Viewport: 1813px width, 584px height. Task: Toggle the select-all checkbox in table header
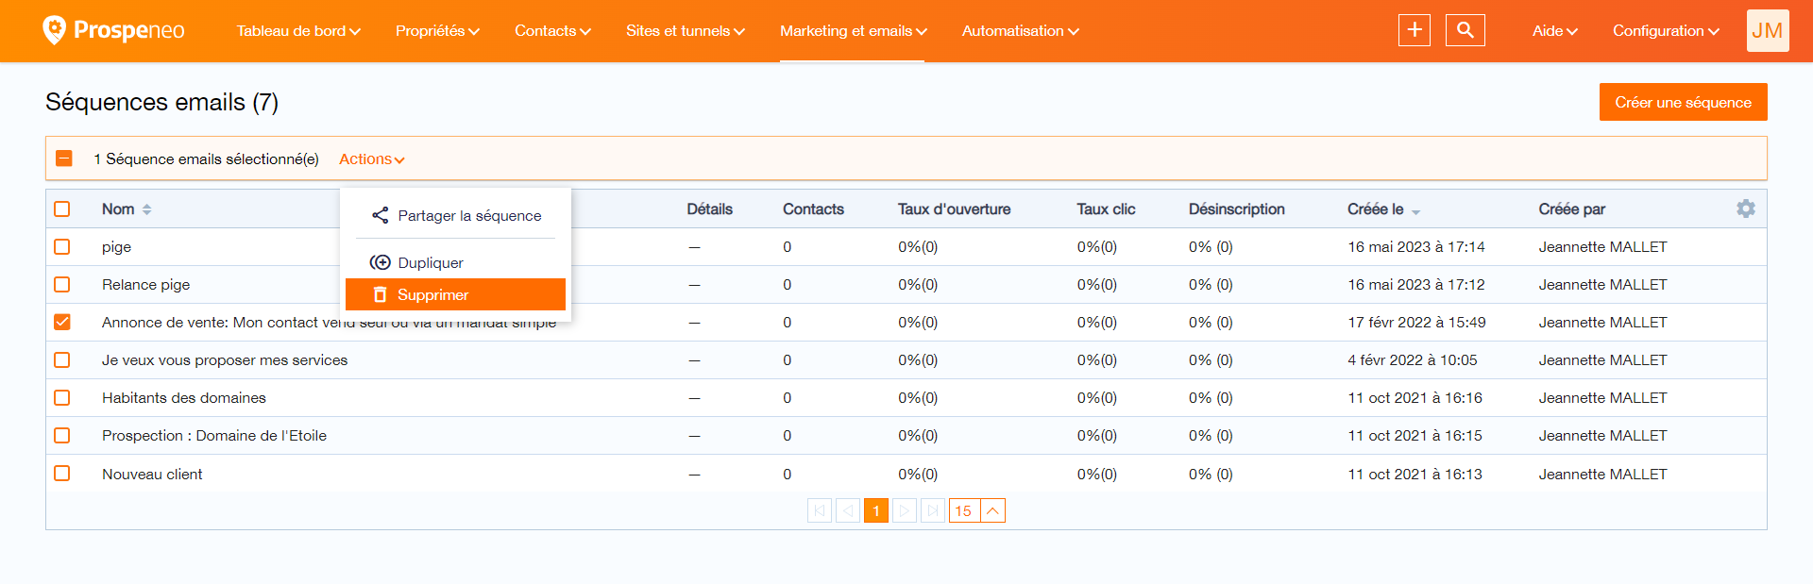coord(62,209)
